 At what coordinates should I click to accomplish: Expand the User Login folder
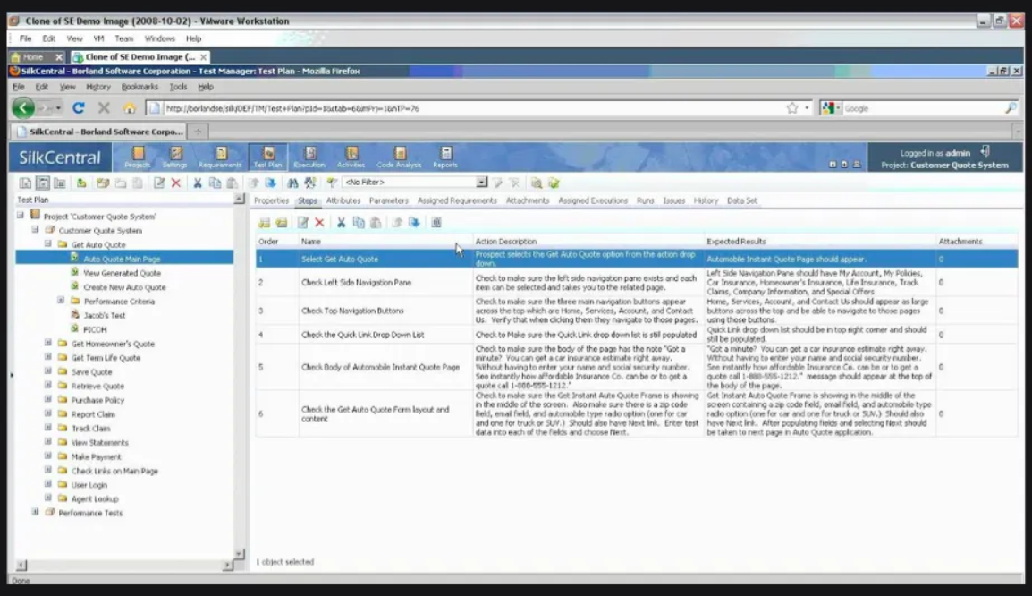point(48,484)
